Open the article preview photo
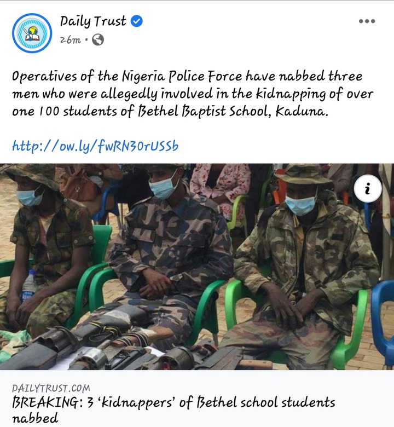 (x=197, y=267)
